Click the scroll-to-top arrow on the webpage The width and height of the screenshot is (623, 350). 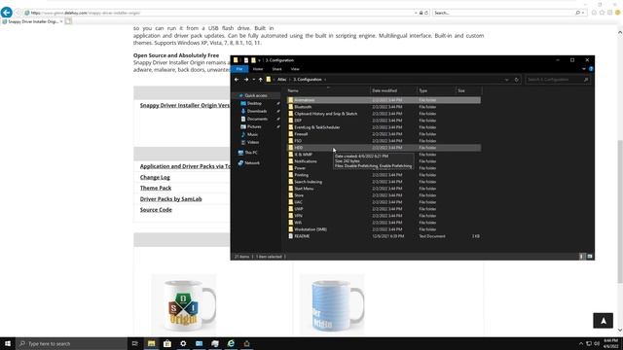pyautogui.click(x=603, y=321)
